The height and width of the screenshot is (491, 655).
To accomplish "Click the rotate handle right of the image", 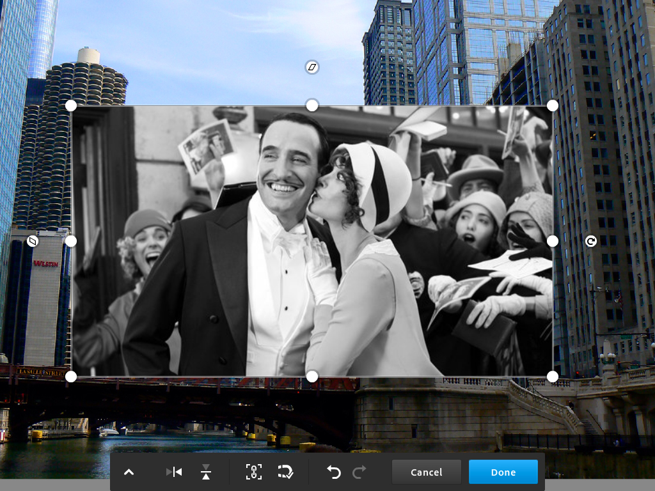I will coord(590,241).
